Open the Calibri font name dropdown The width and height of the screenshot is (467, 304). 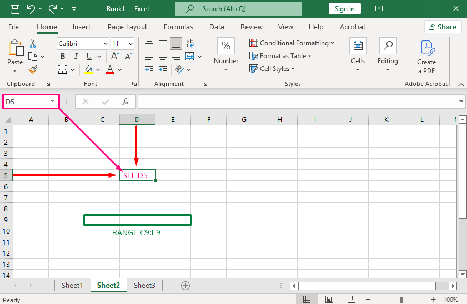(106, 44)
